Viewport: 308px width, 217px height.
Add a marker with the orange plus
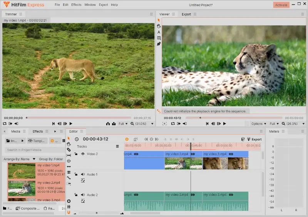coord(127,139)
